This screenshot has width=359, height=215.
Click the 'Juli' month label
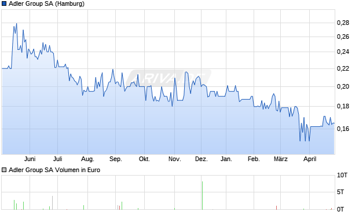[58, 159]
